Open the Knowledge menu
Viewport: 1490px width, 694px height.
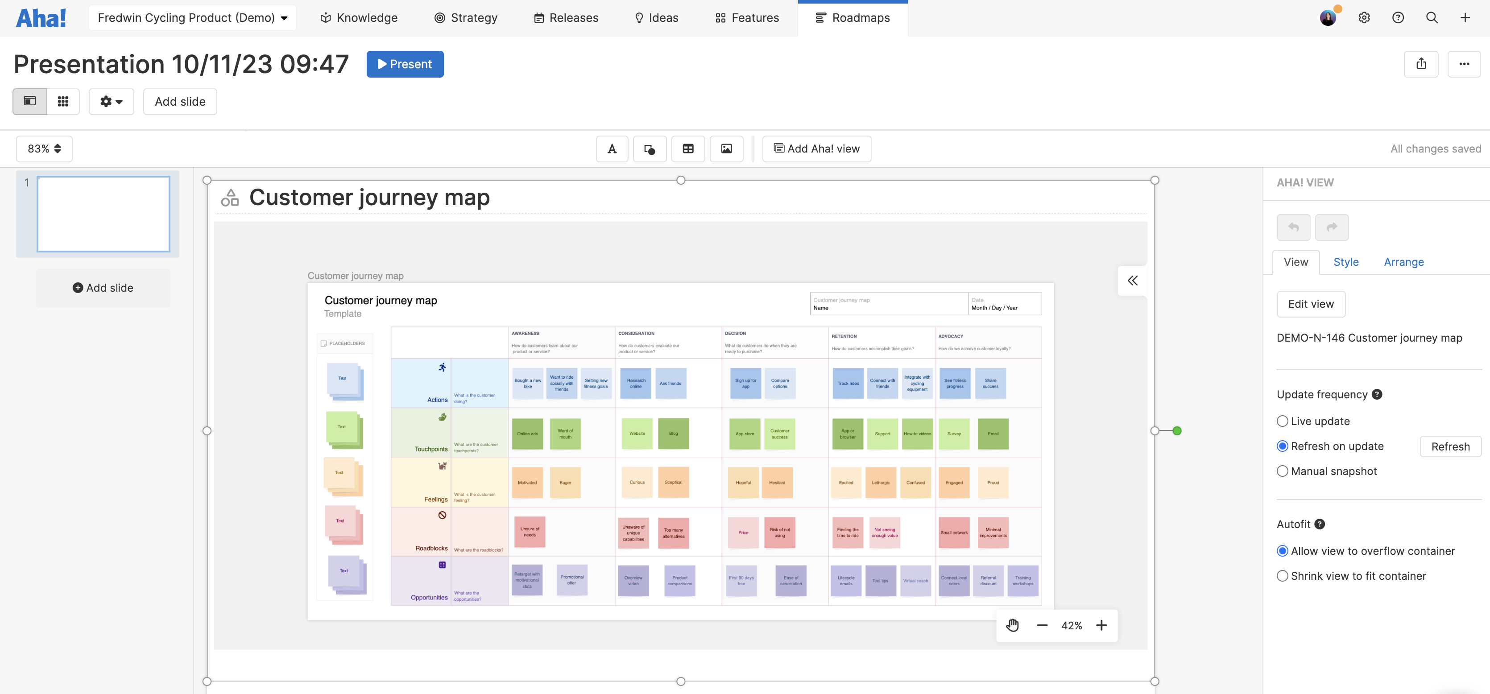click(359, 18)
